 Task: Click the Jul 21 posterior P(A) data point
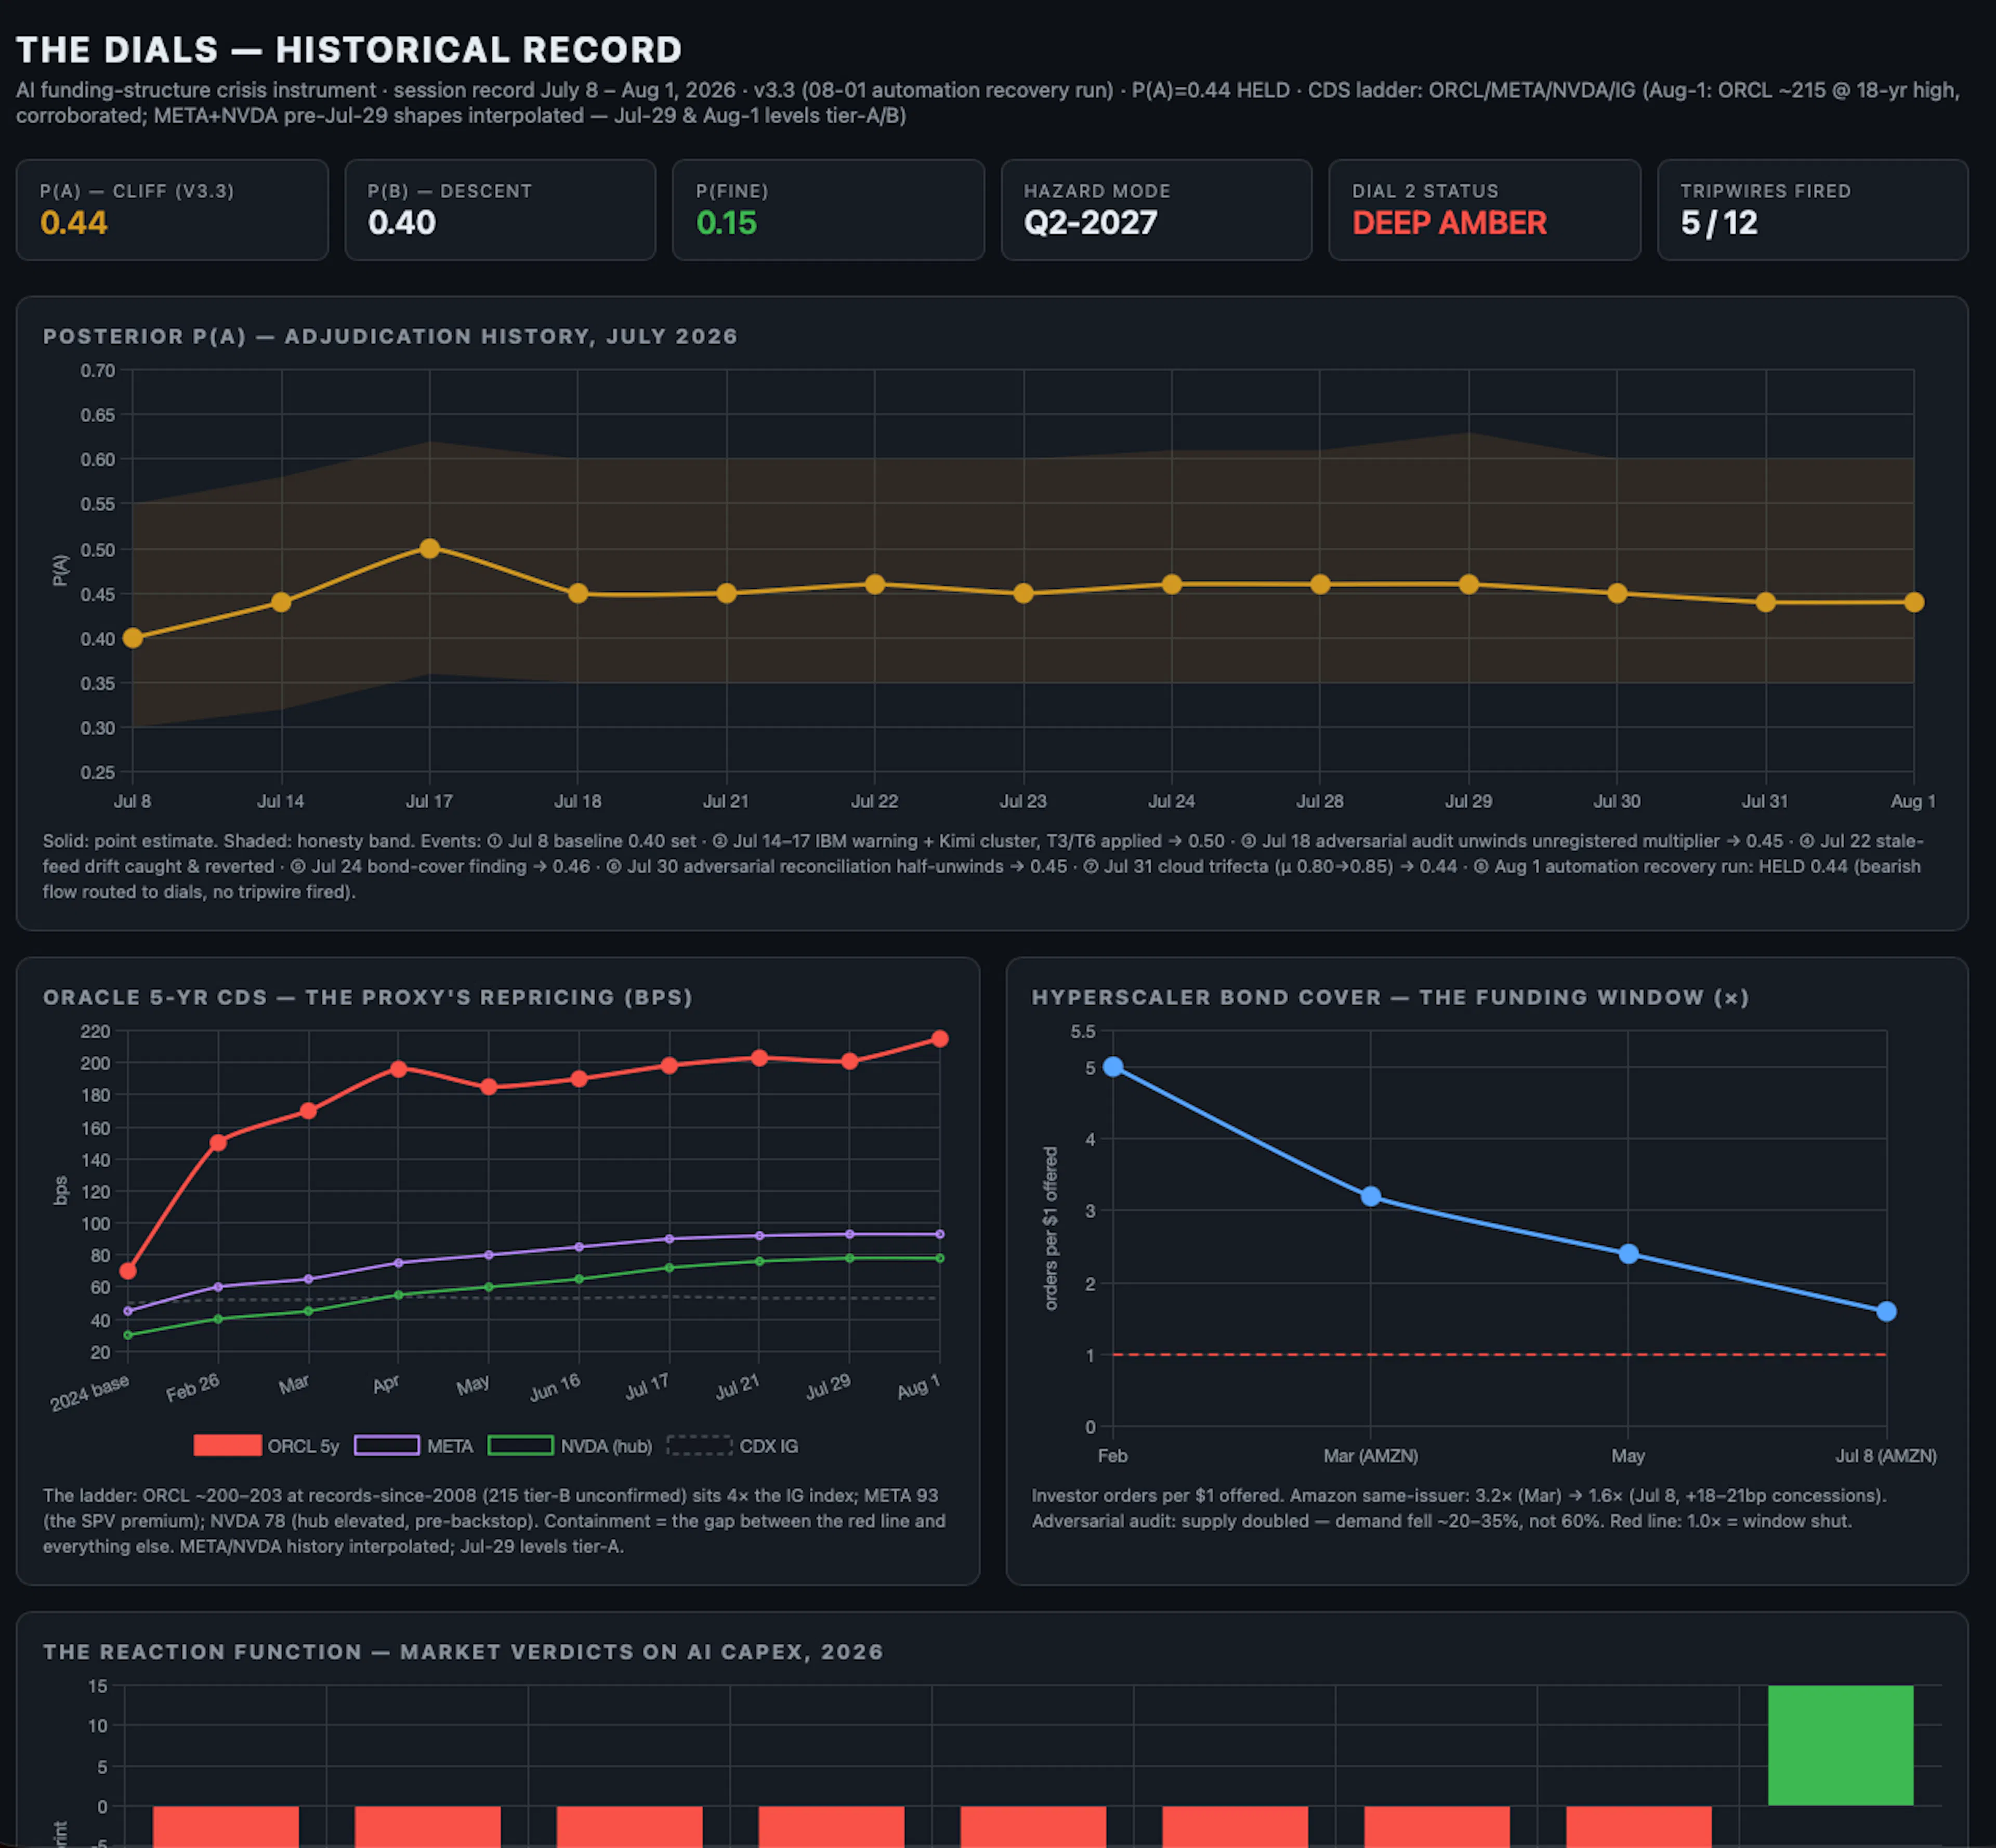[727, 593]
